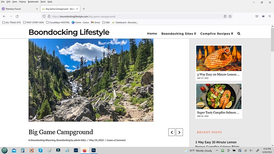Open grilled salmon thumbnail in sidebar
274x154 pixels.
[219, 58]
